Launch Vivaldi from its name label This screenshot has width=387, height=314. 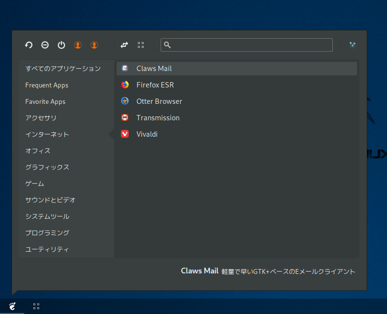point(147,134)
